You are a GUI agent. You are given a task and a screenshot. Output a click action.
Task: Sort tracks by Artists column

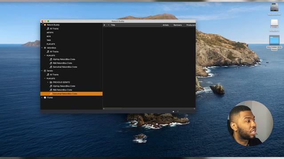(x=166, y=25)
